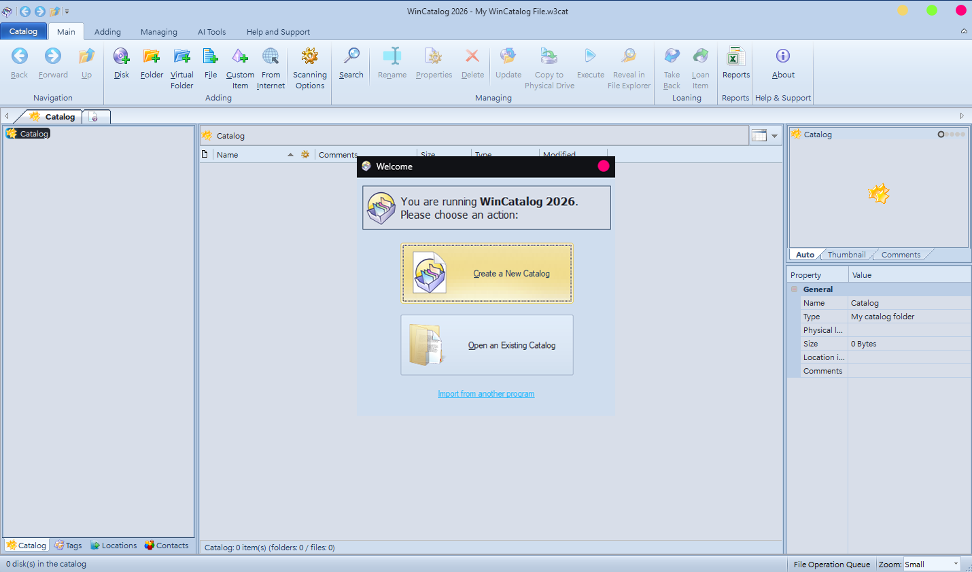This screenshot has height=572, width=972.
Task: Close the Welcome dialog
Action: 604,166
